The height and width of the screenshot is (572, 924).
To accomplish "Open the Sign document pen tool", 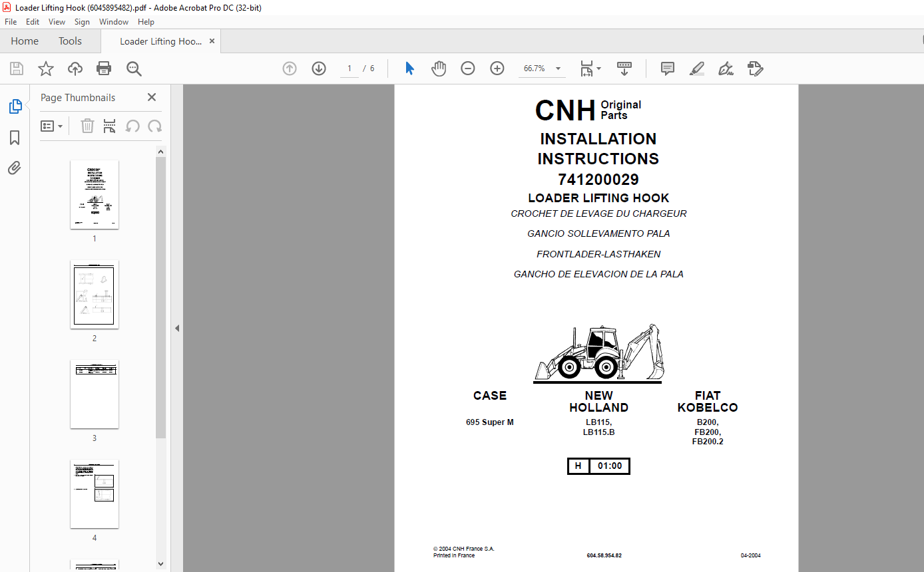I will [726, 69].
